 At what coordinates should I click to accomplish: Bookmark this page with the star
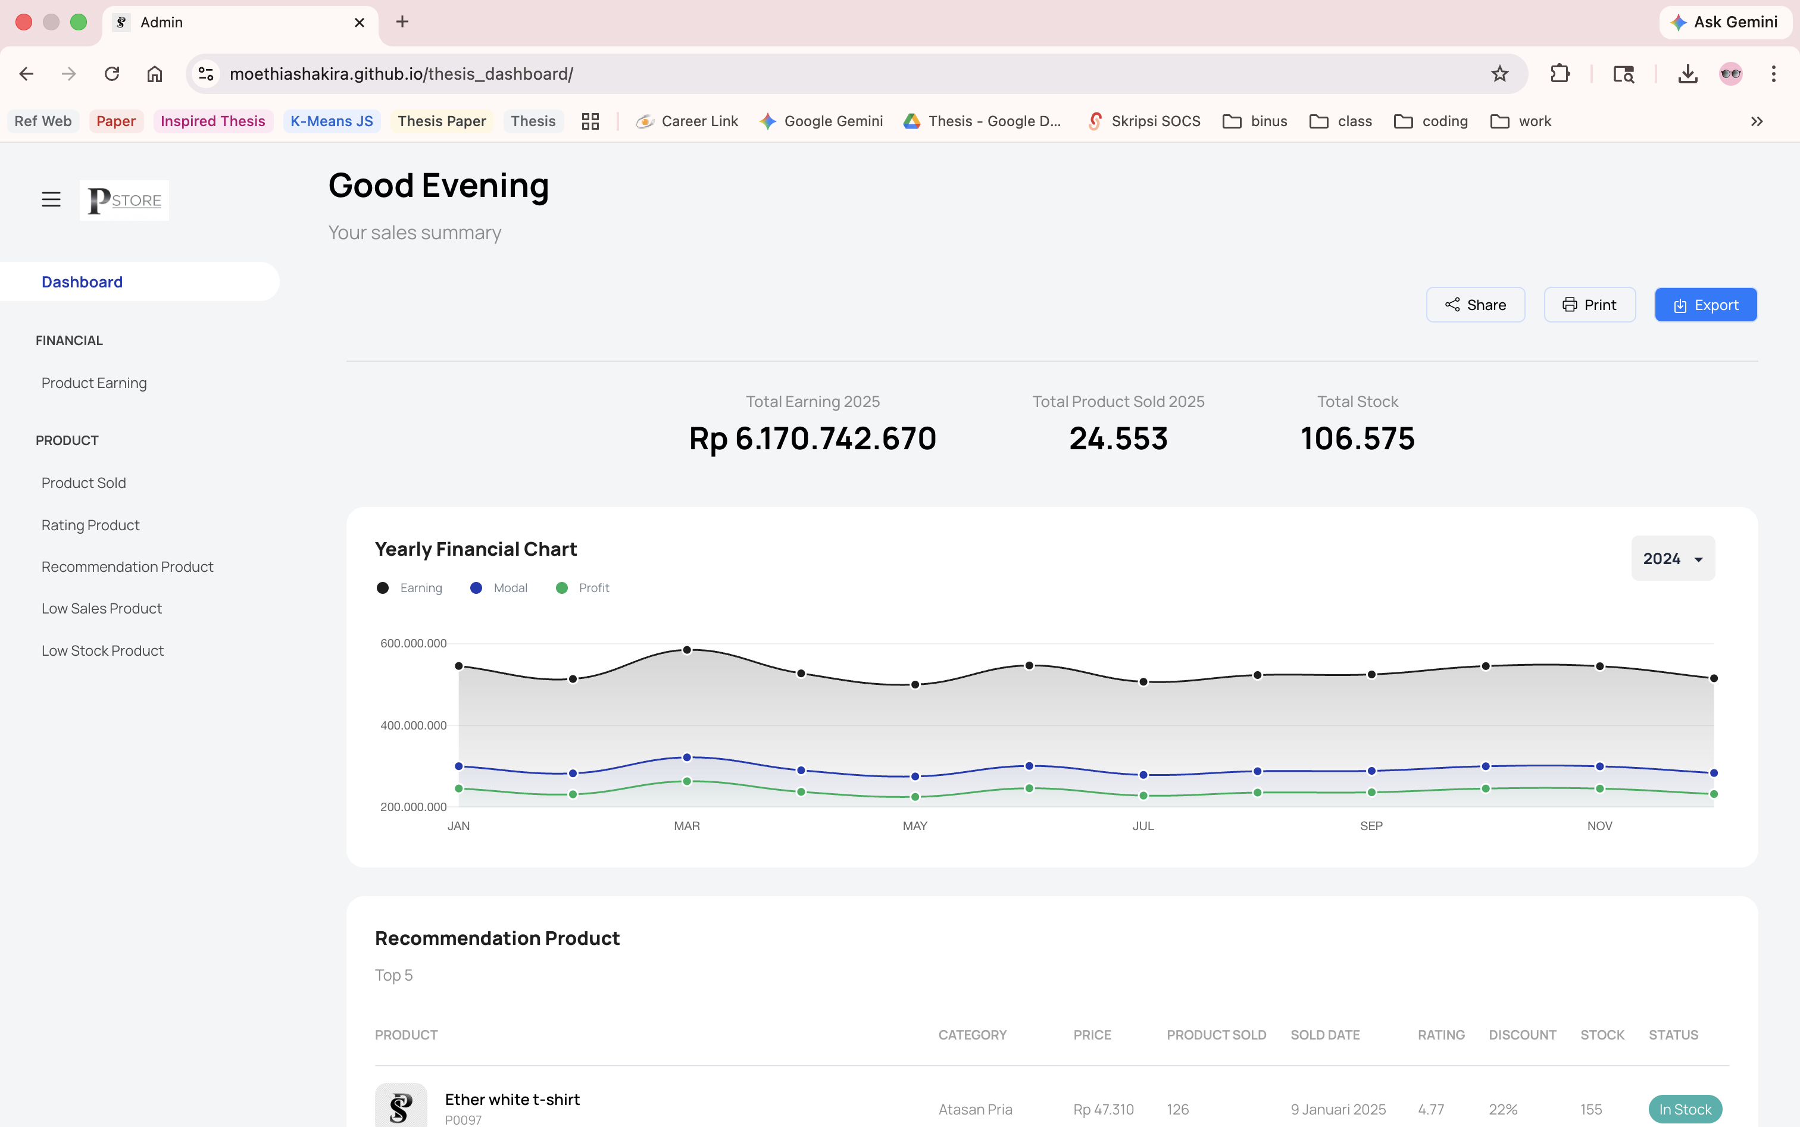[1499, 74]
